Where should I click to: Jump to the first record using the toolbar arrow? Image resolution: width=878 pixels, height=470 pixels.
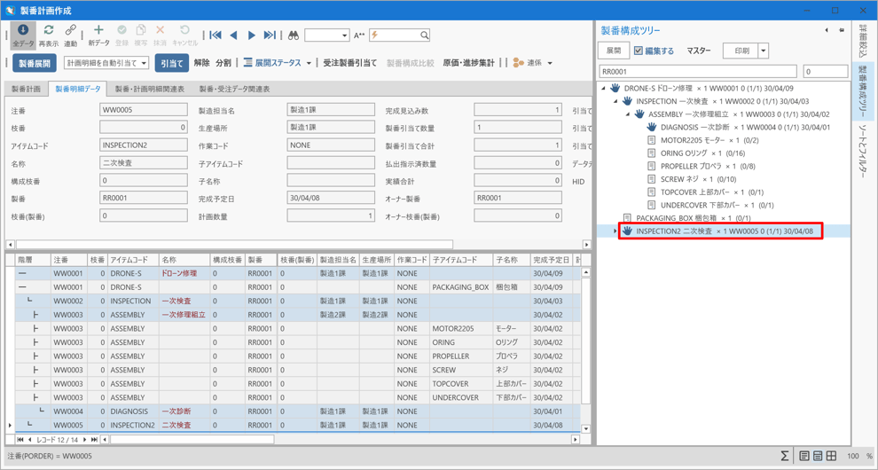tap(216, 35)
